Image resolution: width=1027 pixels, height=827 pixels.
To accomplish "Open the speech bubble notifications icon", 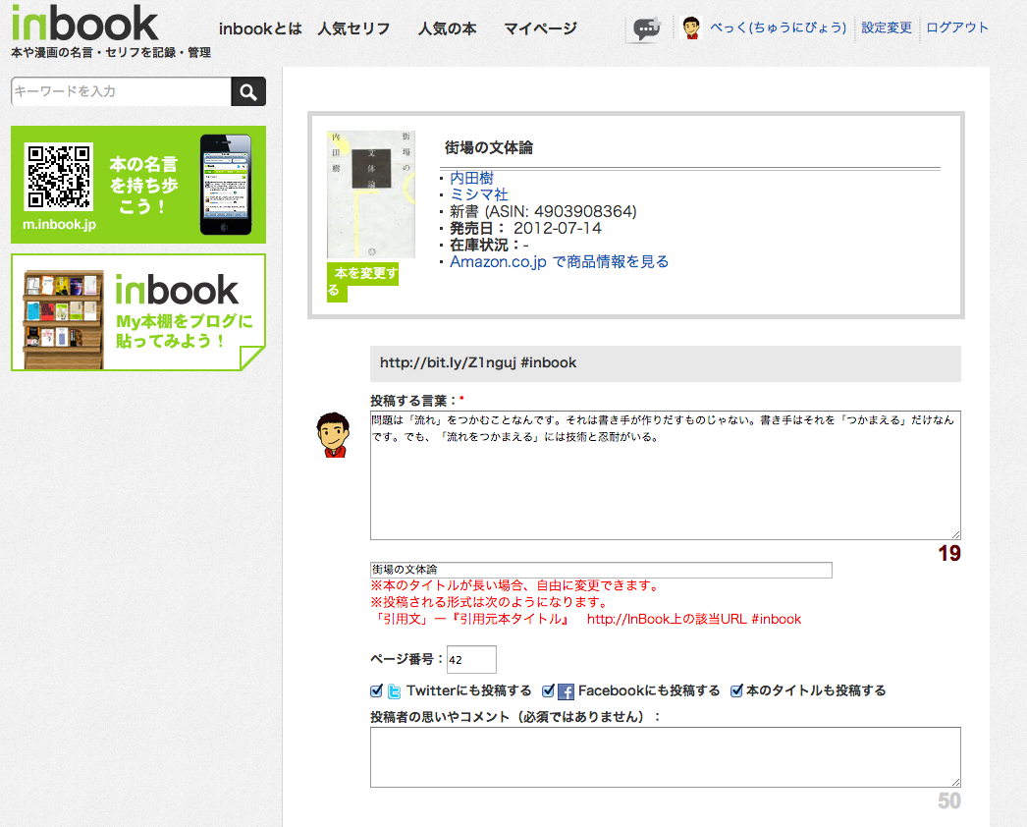I will pyautogui.click(x=645, y=29).
